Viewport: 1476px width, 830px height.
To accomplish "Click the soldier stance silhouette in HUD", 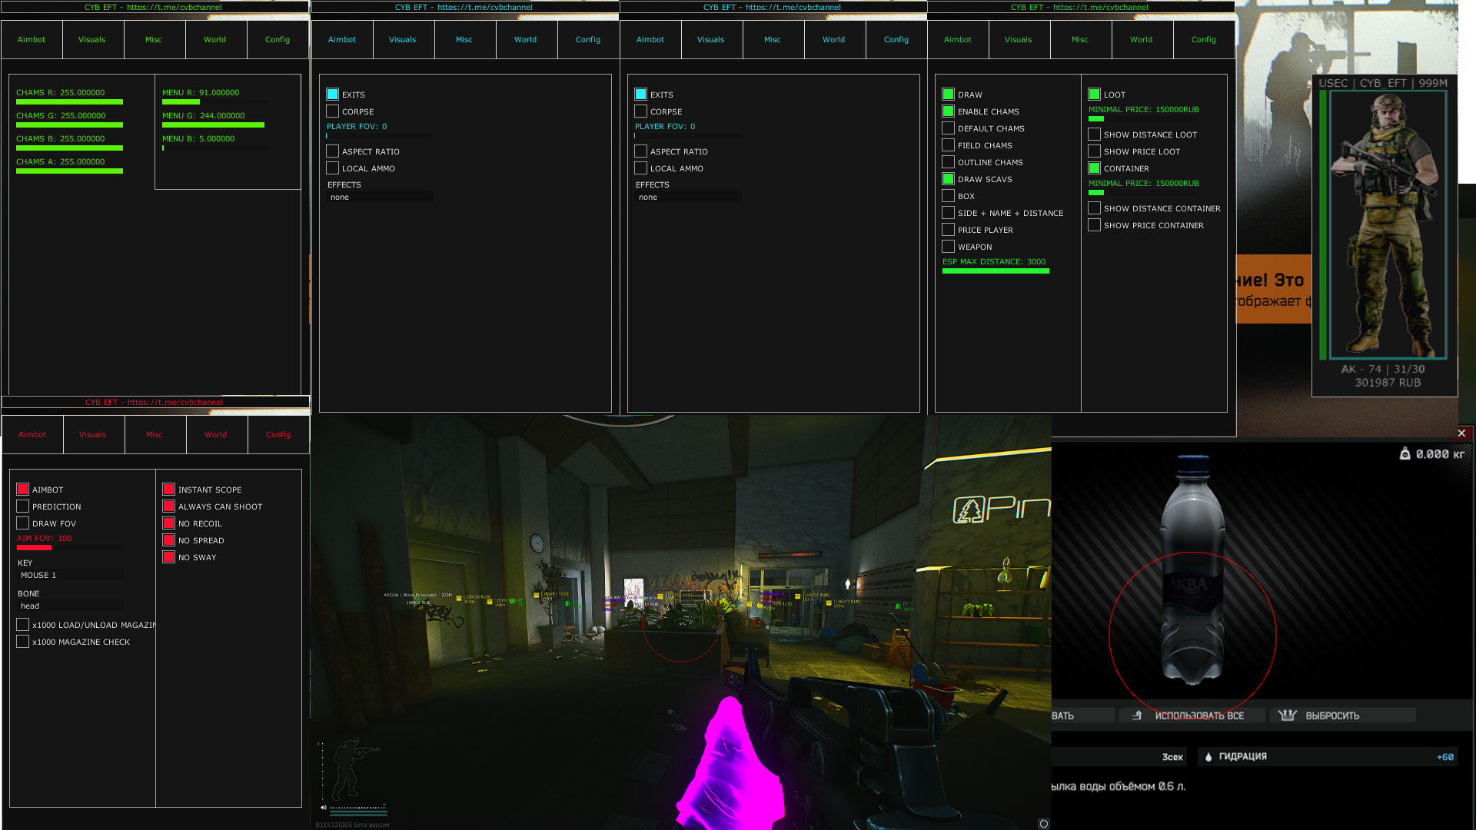I will (x=354, y=769).
